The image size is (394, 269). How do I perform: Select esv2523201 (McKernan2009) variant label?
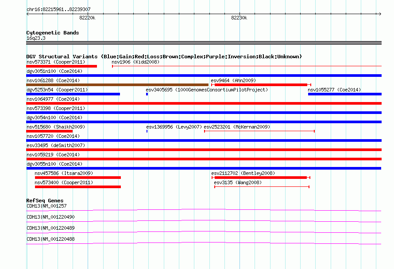coord(237,127)
